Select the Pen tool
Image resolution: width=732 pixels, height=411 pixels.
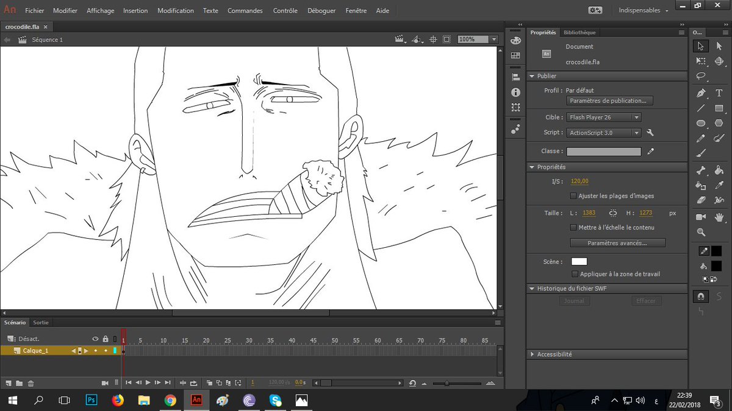coord(701,93)
